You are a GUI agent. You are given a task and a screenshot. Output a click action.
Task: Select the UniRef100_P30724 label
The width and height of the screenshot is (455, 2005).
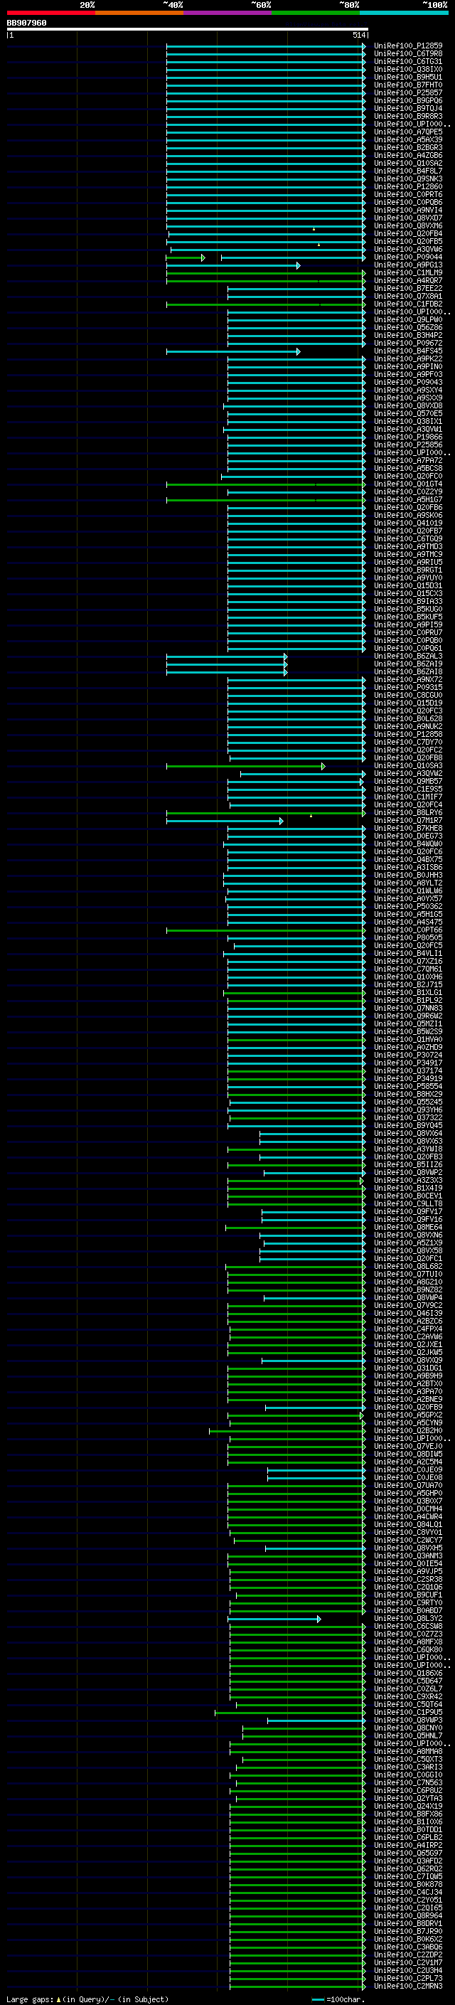point(408,1055)
